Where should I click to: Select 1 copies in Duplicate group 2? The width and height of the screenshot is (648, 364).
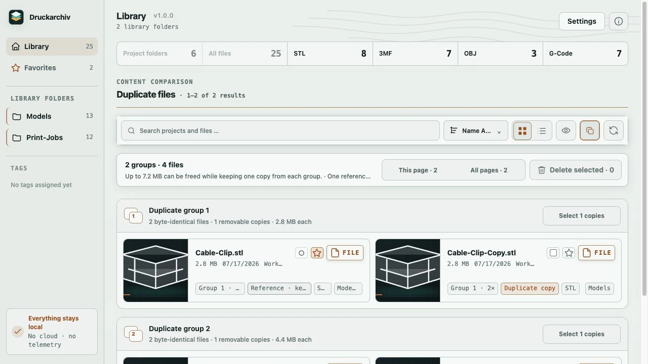coord(581,334)
